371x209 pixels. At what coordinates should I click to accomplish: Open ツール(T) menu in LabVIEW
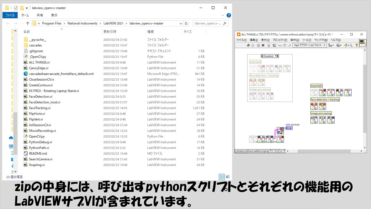(x=307, y=40)
